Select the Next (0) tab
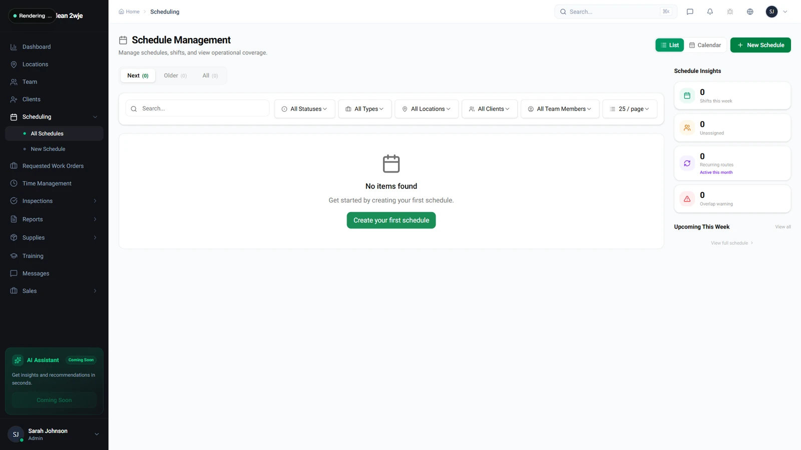 [x=138, y=75]
